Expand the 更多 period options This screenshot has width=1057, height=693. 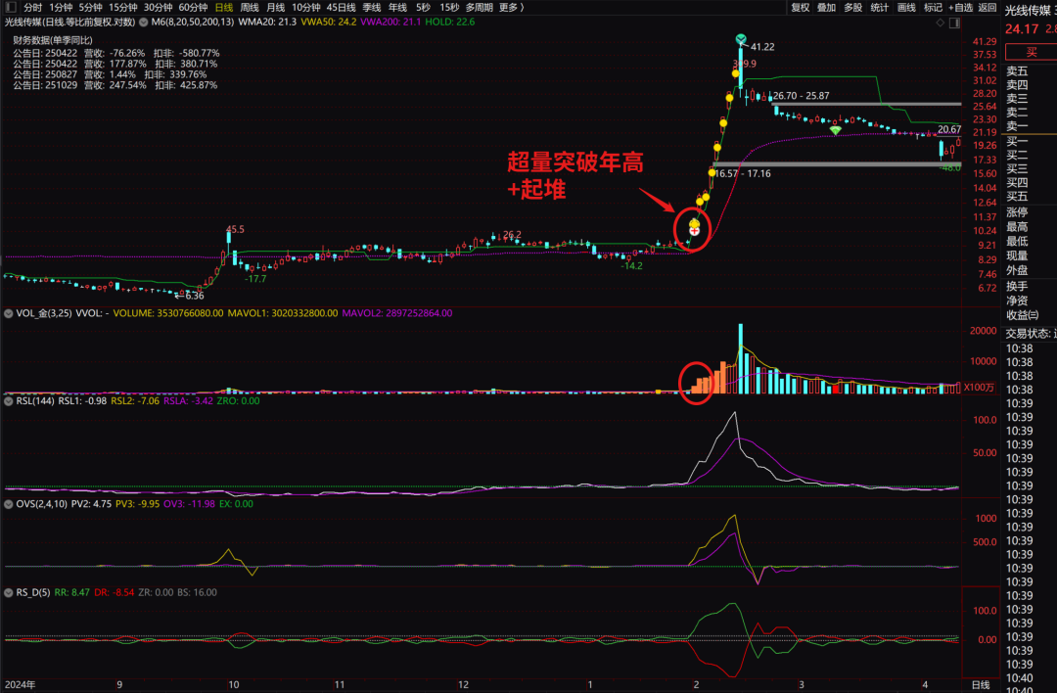[511, 8]
